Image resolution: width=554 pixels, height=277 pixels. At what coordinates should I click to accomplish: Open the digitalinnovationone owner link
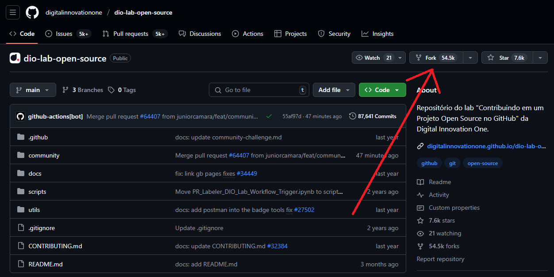(73, 12)
